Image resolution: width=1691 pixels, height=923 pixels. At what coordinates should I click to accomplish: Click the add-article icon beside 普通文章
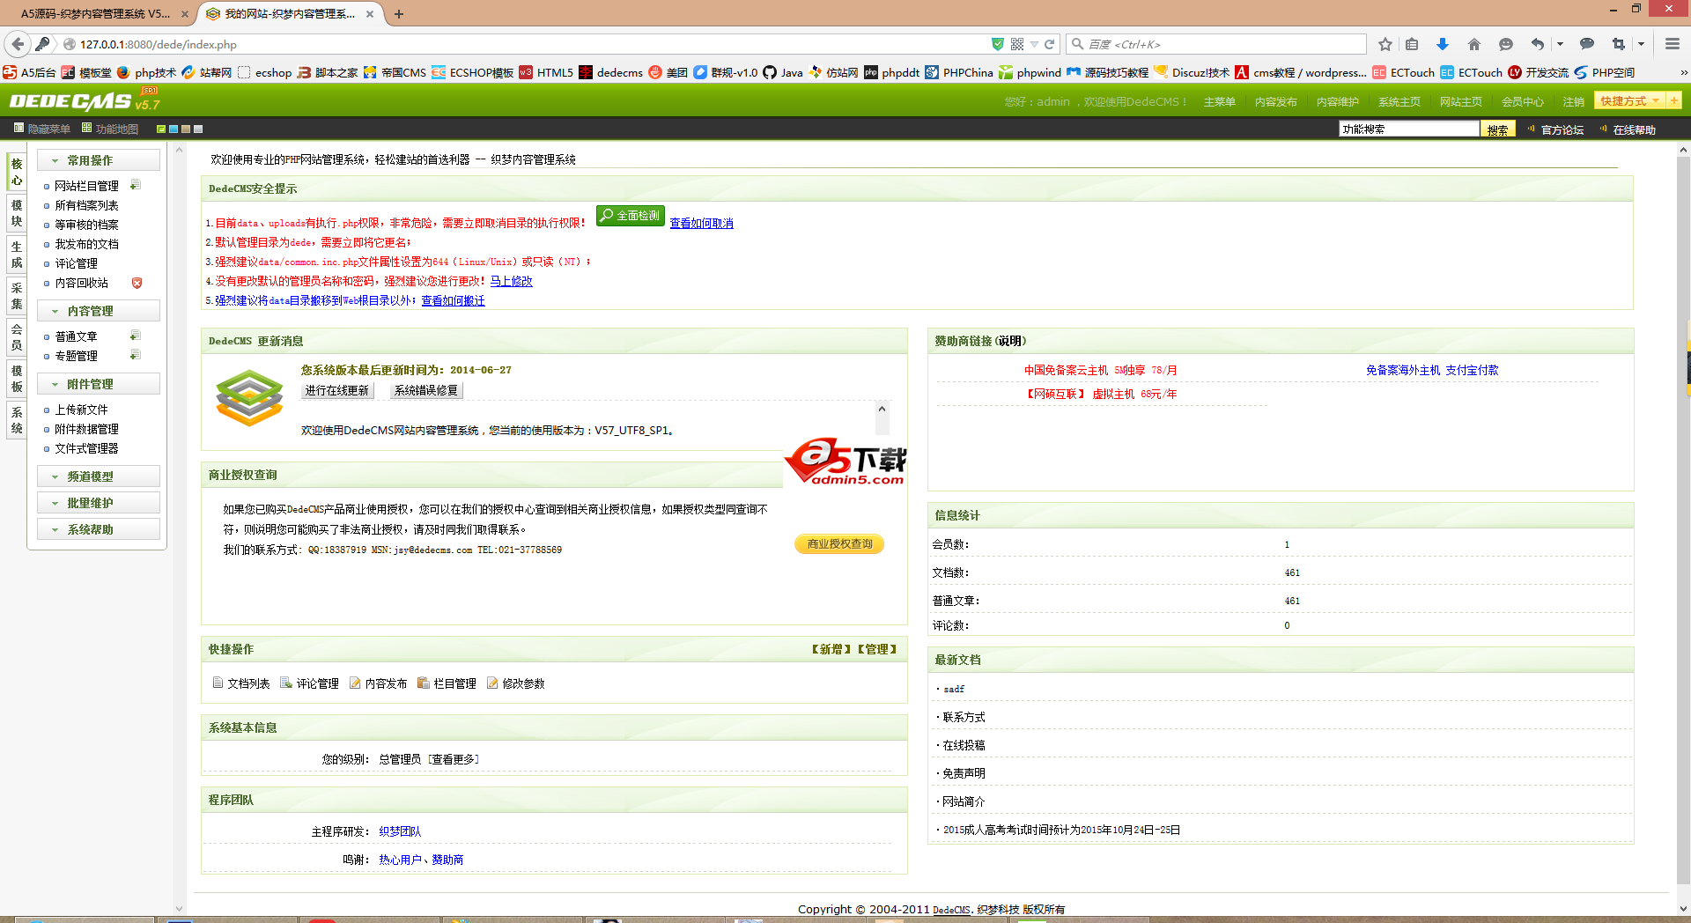(x=136, y=336)
